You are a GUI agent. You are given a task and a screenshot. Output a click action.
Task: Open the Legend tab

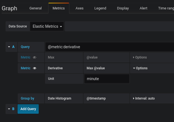[x=100, y=8]
